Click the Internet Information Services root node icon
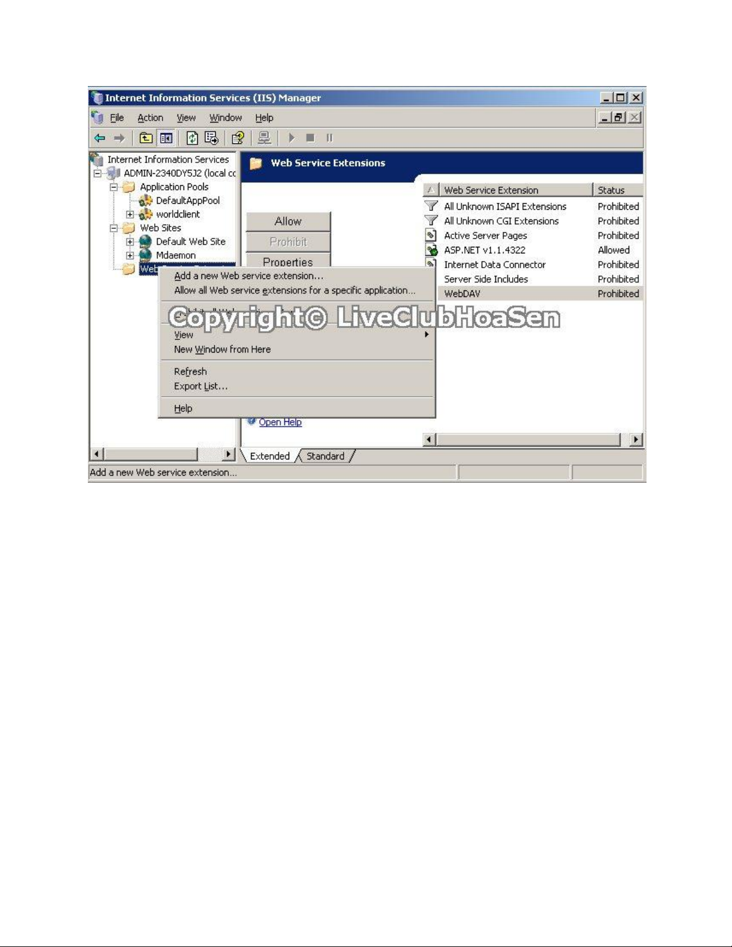The height and width of the screenshot is (947, 732). (97, 160)
